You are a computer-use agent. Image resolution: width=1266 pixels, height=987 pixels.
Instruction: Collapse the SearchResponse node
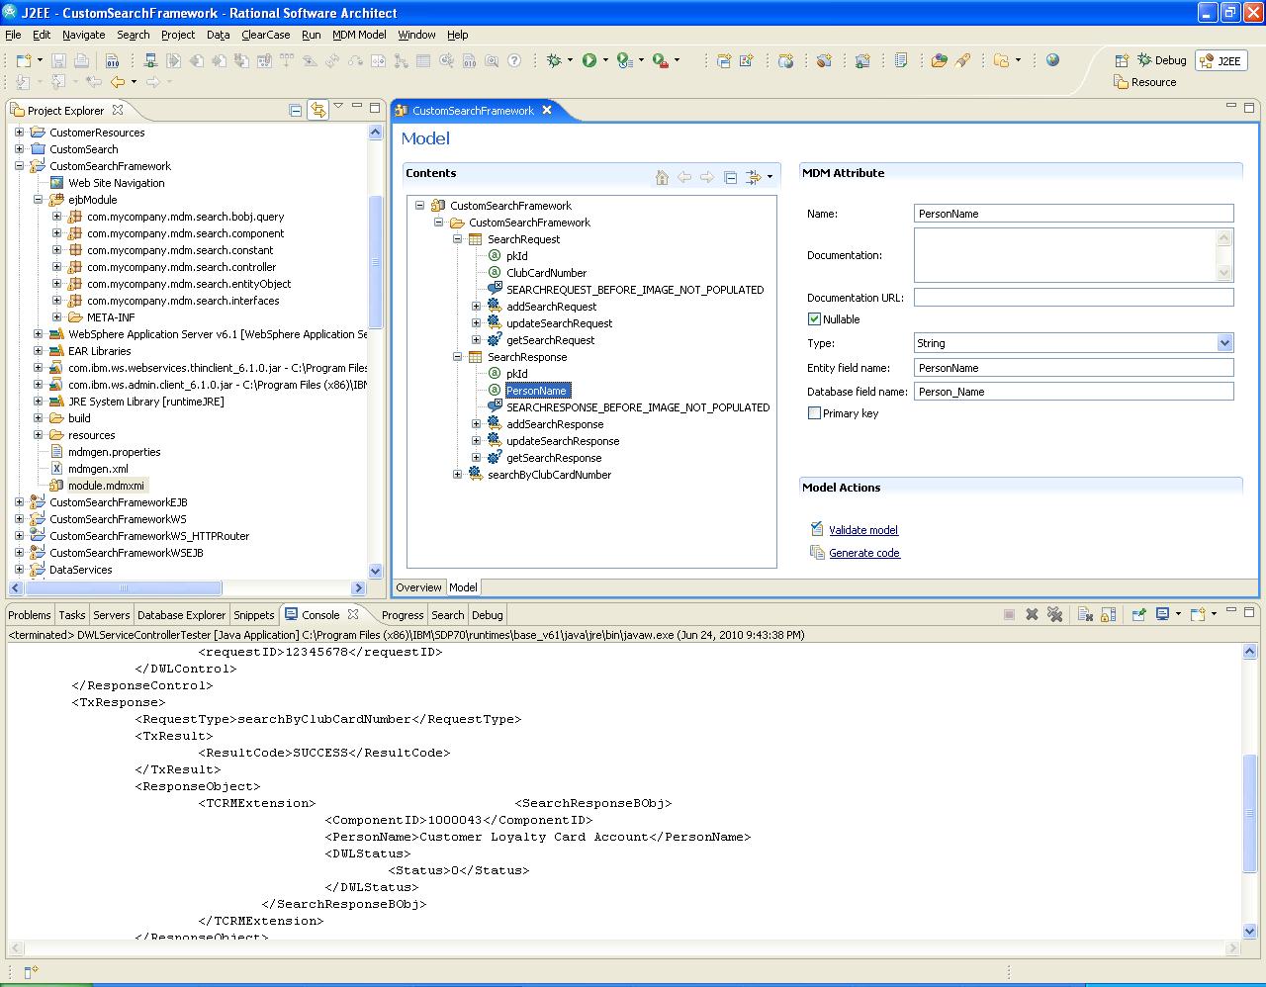457,357
